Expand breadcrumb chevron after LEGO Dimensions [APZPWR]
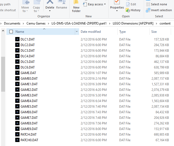The height and width of the screenshot is (146, 174). pyautogui.click(x=156, y=23)
